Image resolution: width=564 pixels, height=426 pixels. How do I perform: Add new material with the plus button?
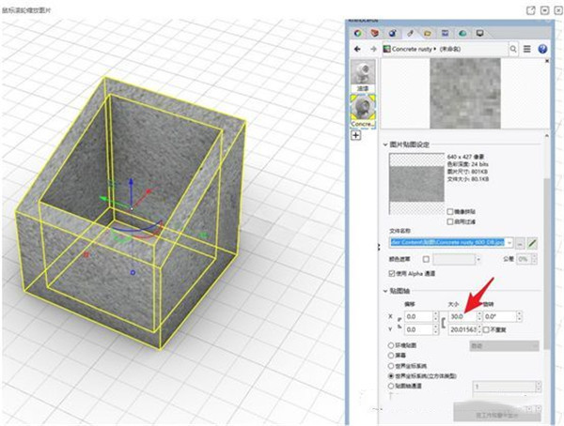(355, 135)
